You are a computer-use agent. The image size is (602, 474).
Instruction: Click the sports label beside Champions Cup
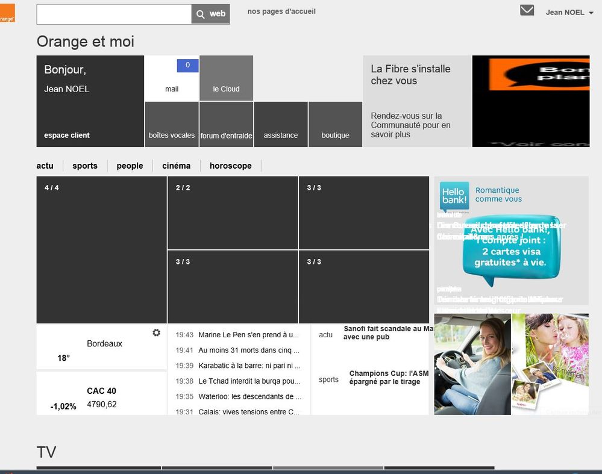click(328, 379)
